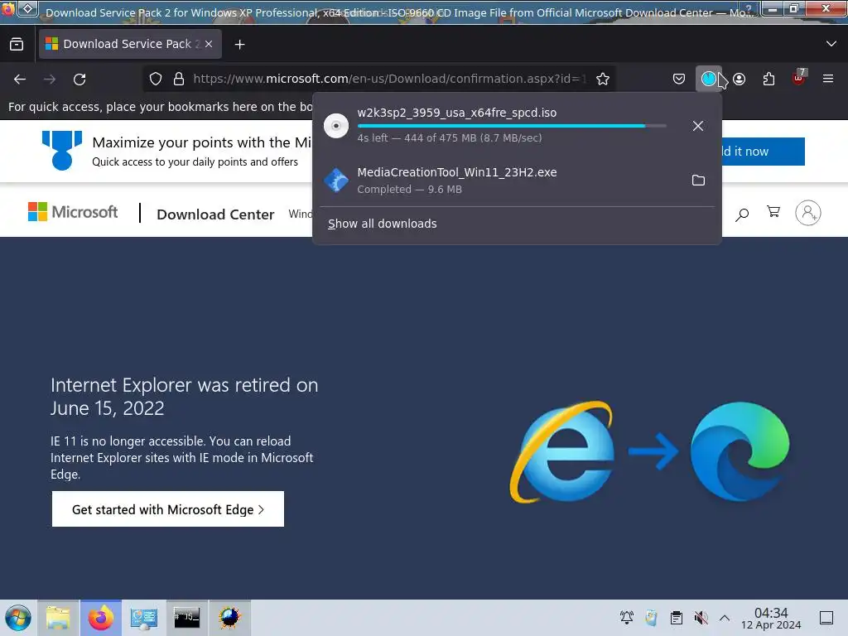Click the Microsoft logo
Image resolution: width=848 pixels, height=636 pixels.
[73, 212]
